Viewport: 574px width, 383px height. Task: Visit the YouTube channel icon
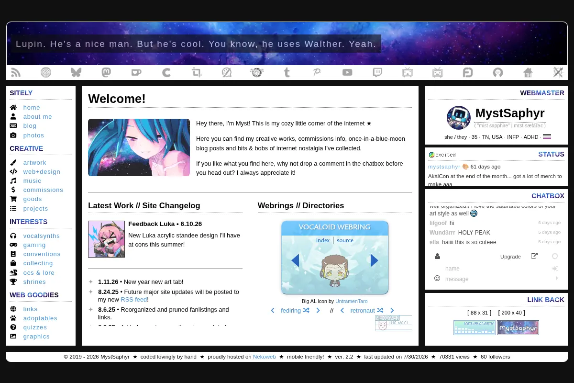click(x=347, y=72)
